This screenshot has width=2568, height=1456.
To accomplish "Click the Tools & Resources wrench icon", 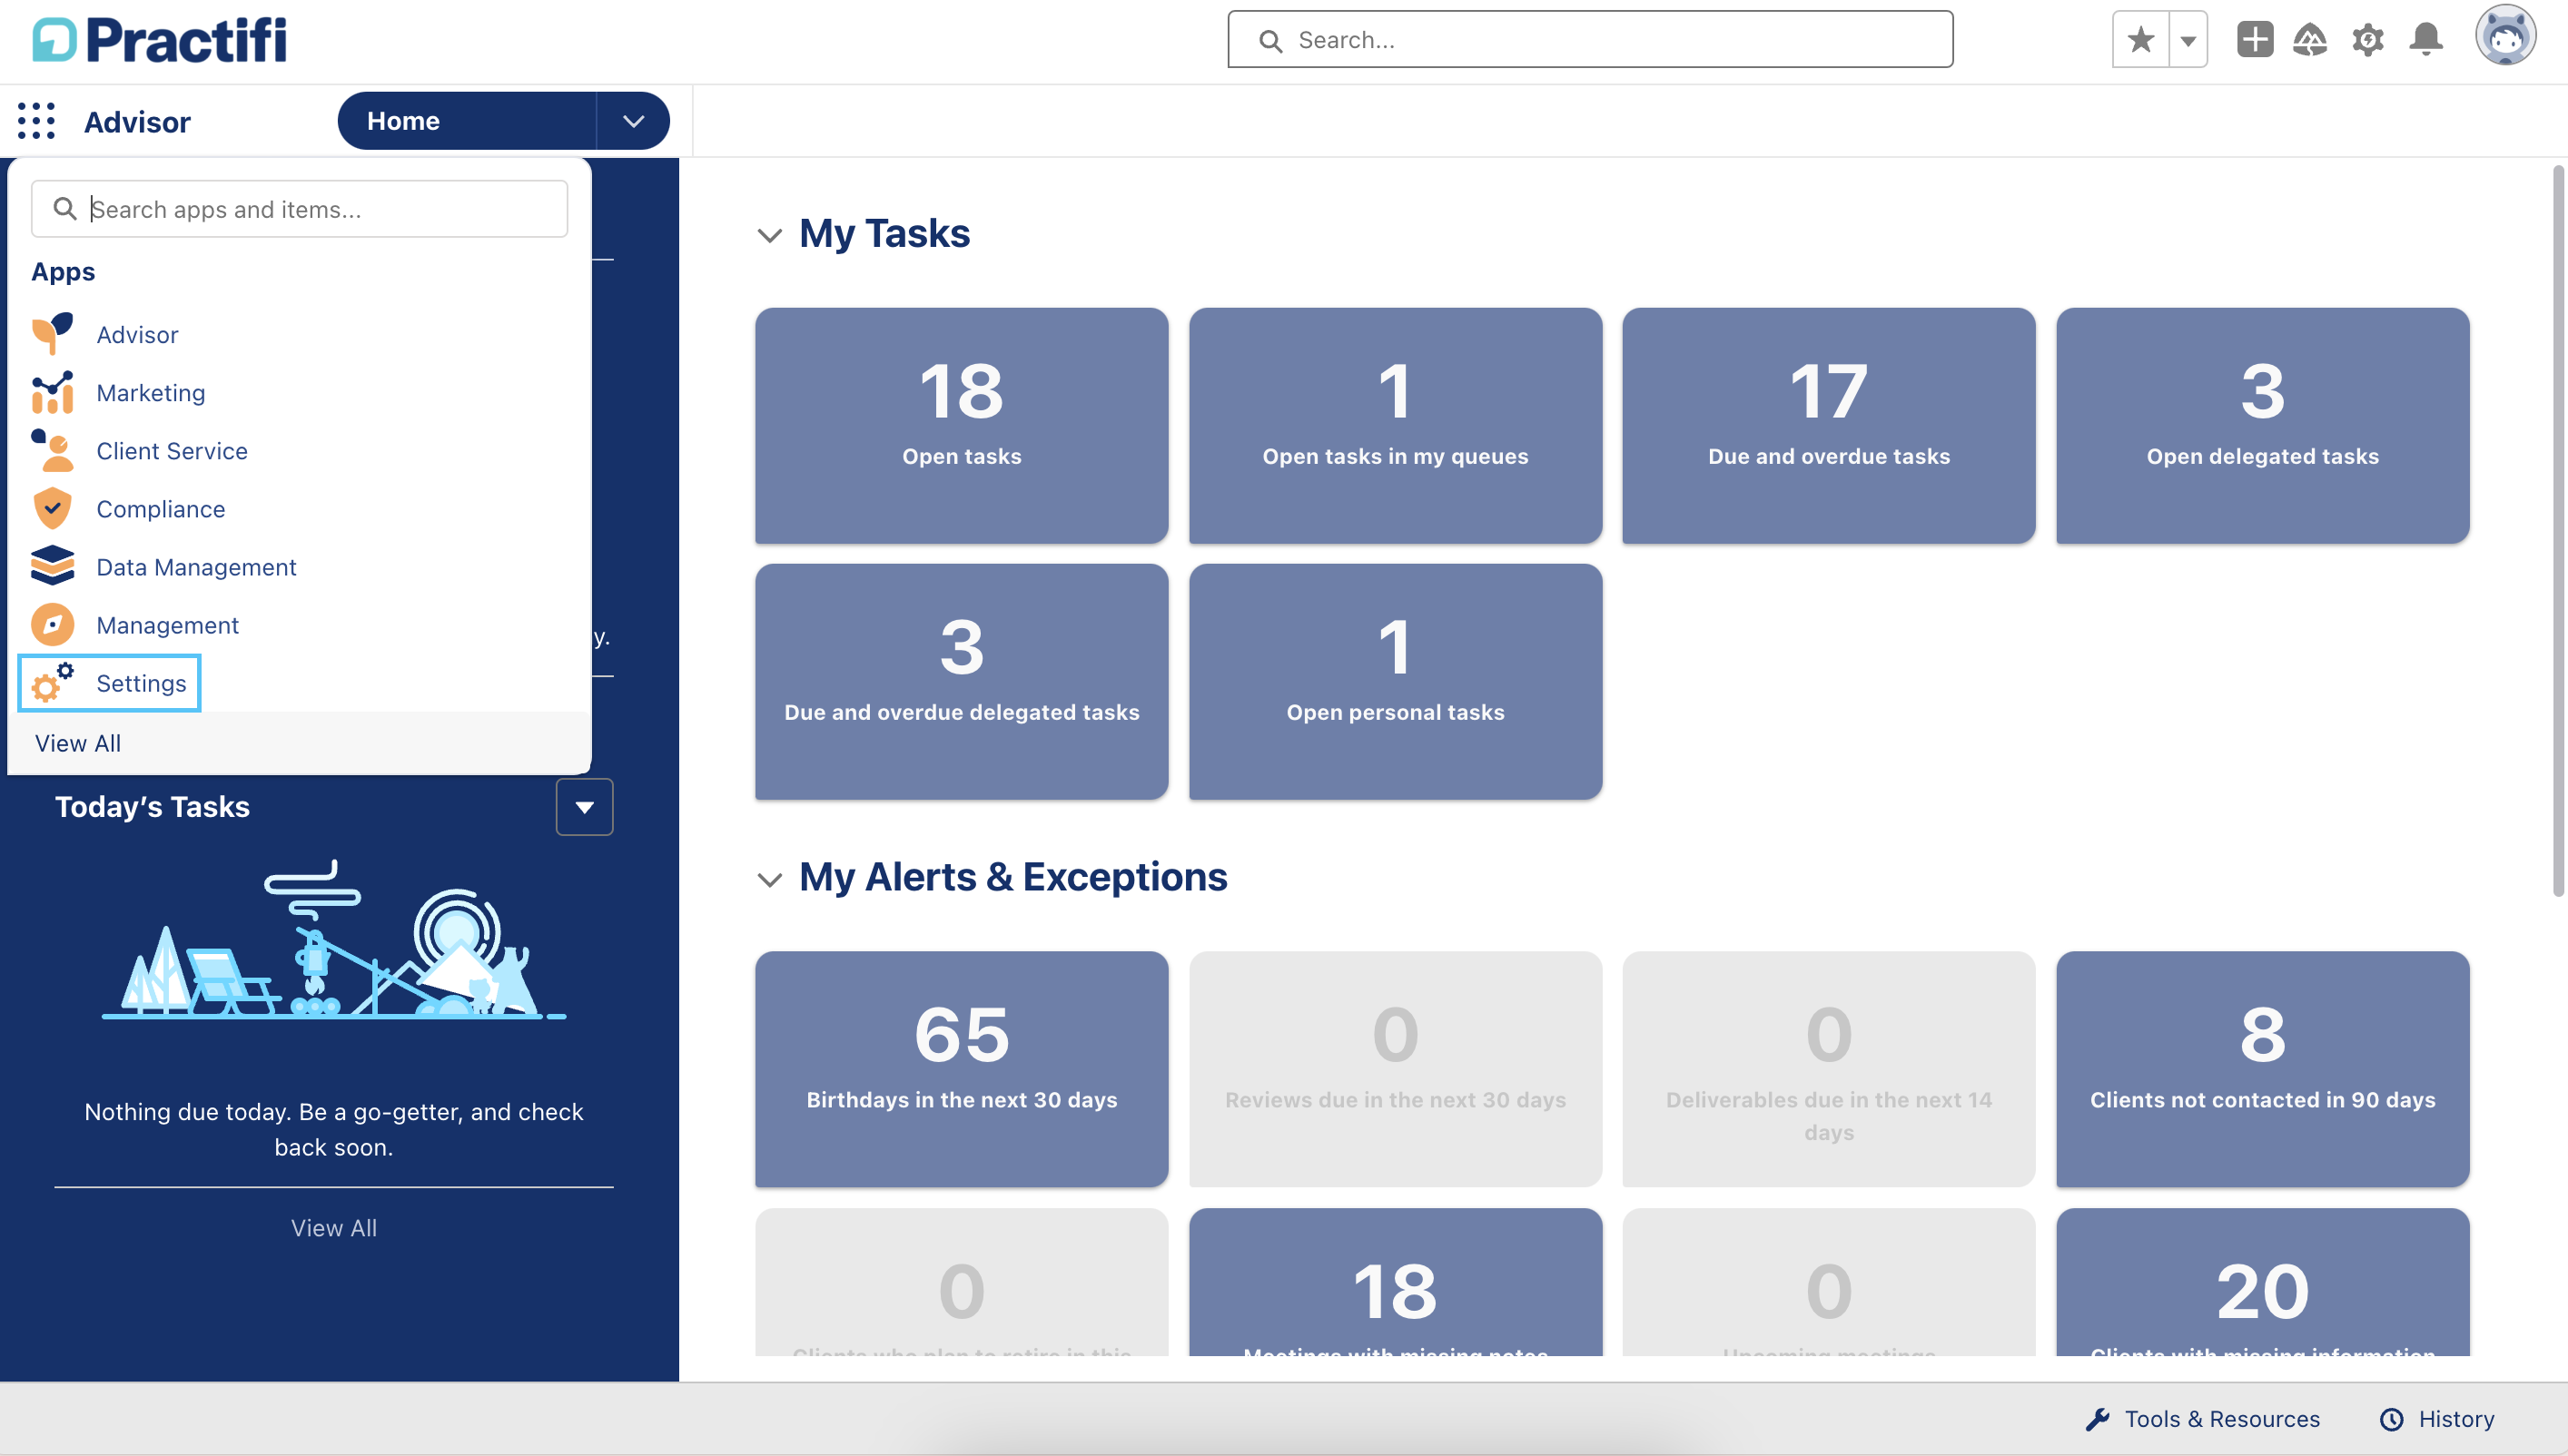I will 2098,1419.
